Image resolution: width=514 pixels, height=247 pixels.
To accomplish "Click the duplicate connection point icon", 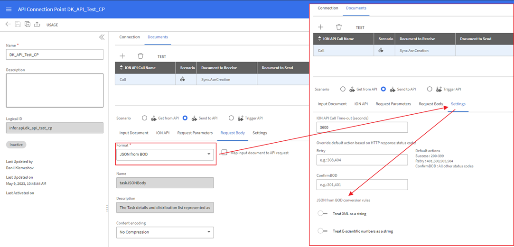I will pos(28,24).
